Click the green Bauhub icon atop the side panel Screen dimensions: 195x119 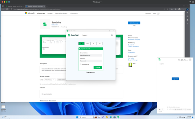coord(160,59)
